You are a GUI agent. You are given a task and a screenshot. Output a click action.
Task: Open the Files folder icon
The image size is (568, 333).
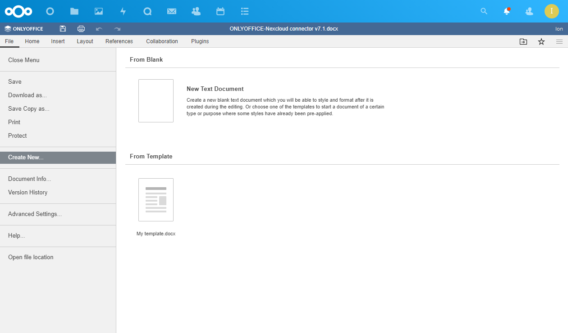[74, 11]
